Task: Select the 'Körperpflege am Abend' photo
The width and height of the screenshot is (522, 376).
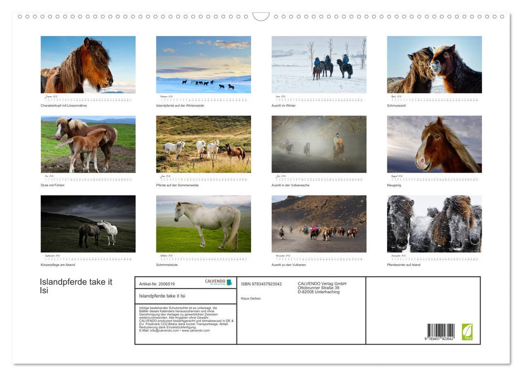Action: click(88, 223)
